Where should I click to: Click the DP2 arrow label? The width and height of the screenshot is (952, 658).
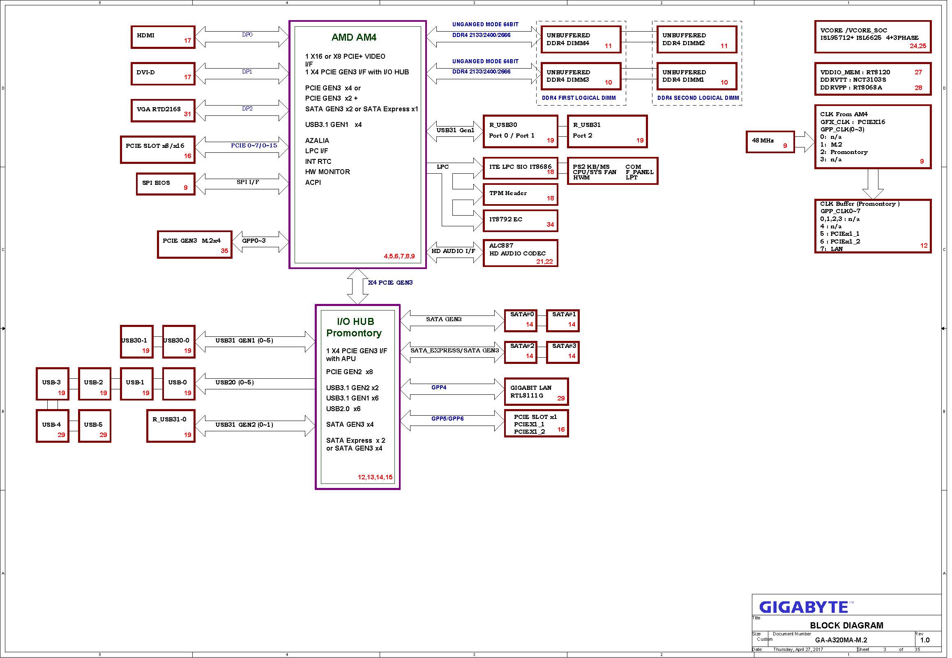point(248,109)
